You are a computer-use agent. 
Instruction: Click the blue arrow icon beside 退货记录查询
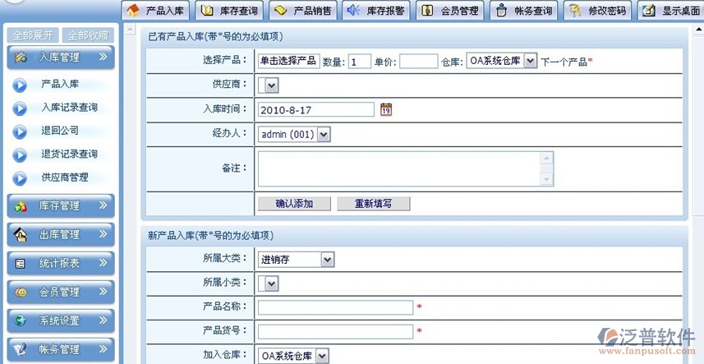click(20, 154)
